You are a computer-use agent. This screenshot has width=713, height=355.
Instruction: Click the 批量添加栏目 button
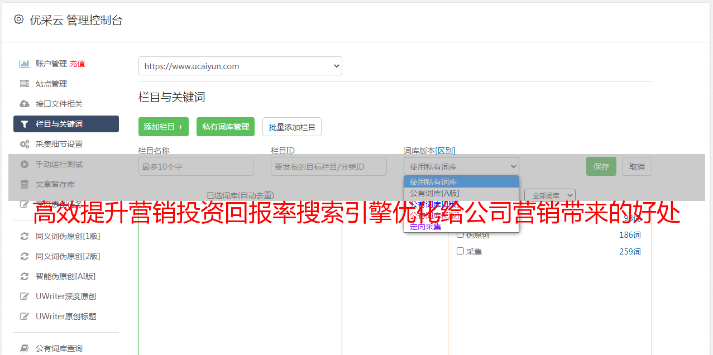[x=292, y=127]
